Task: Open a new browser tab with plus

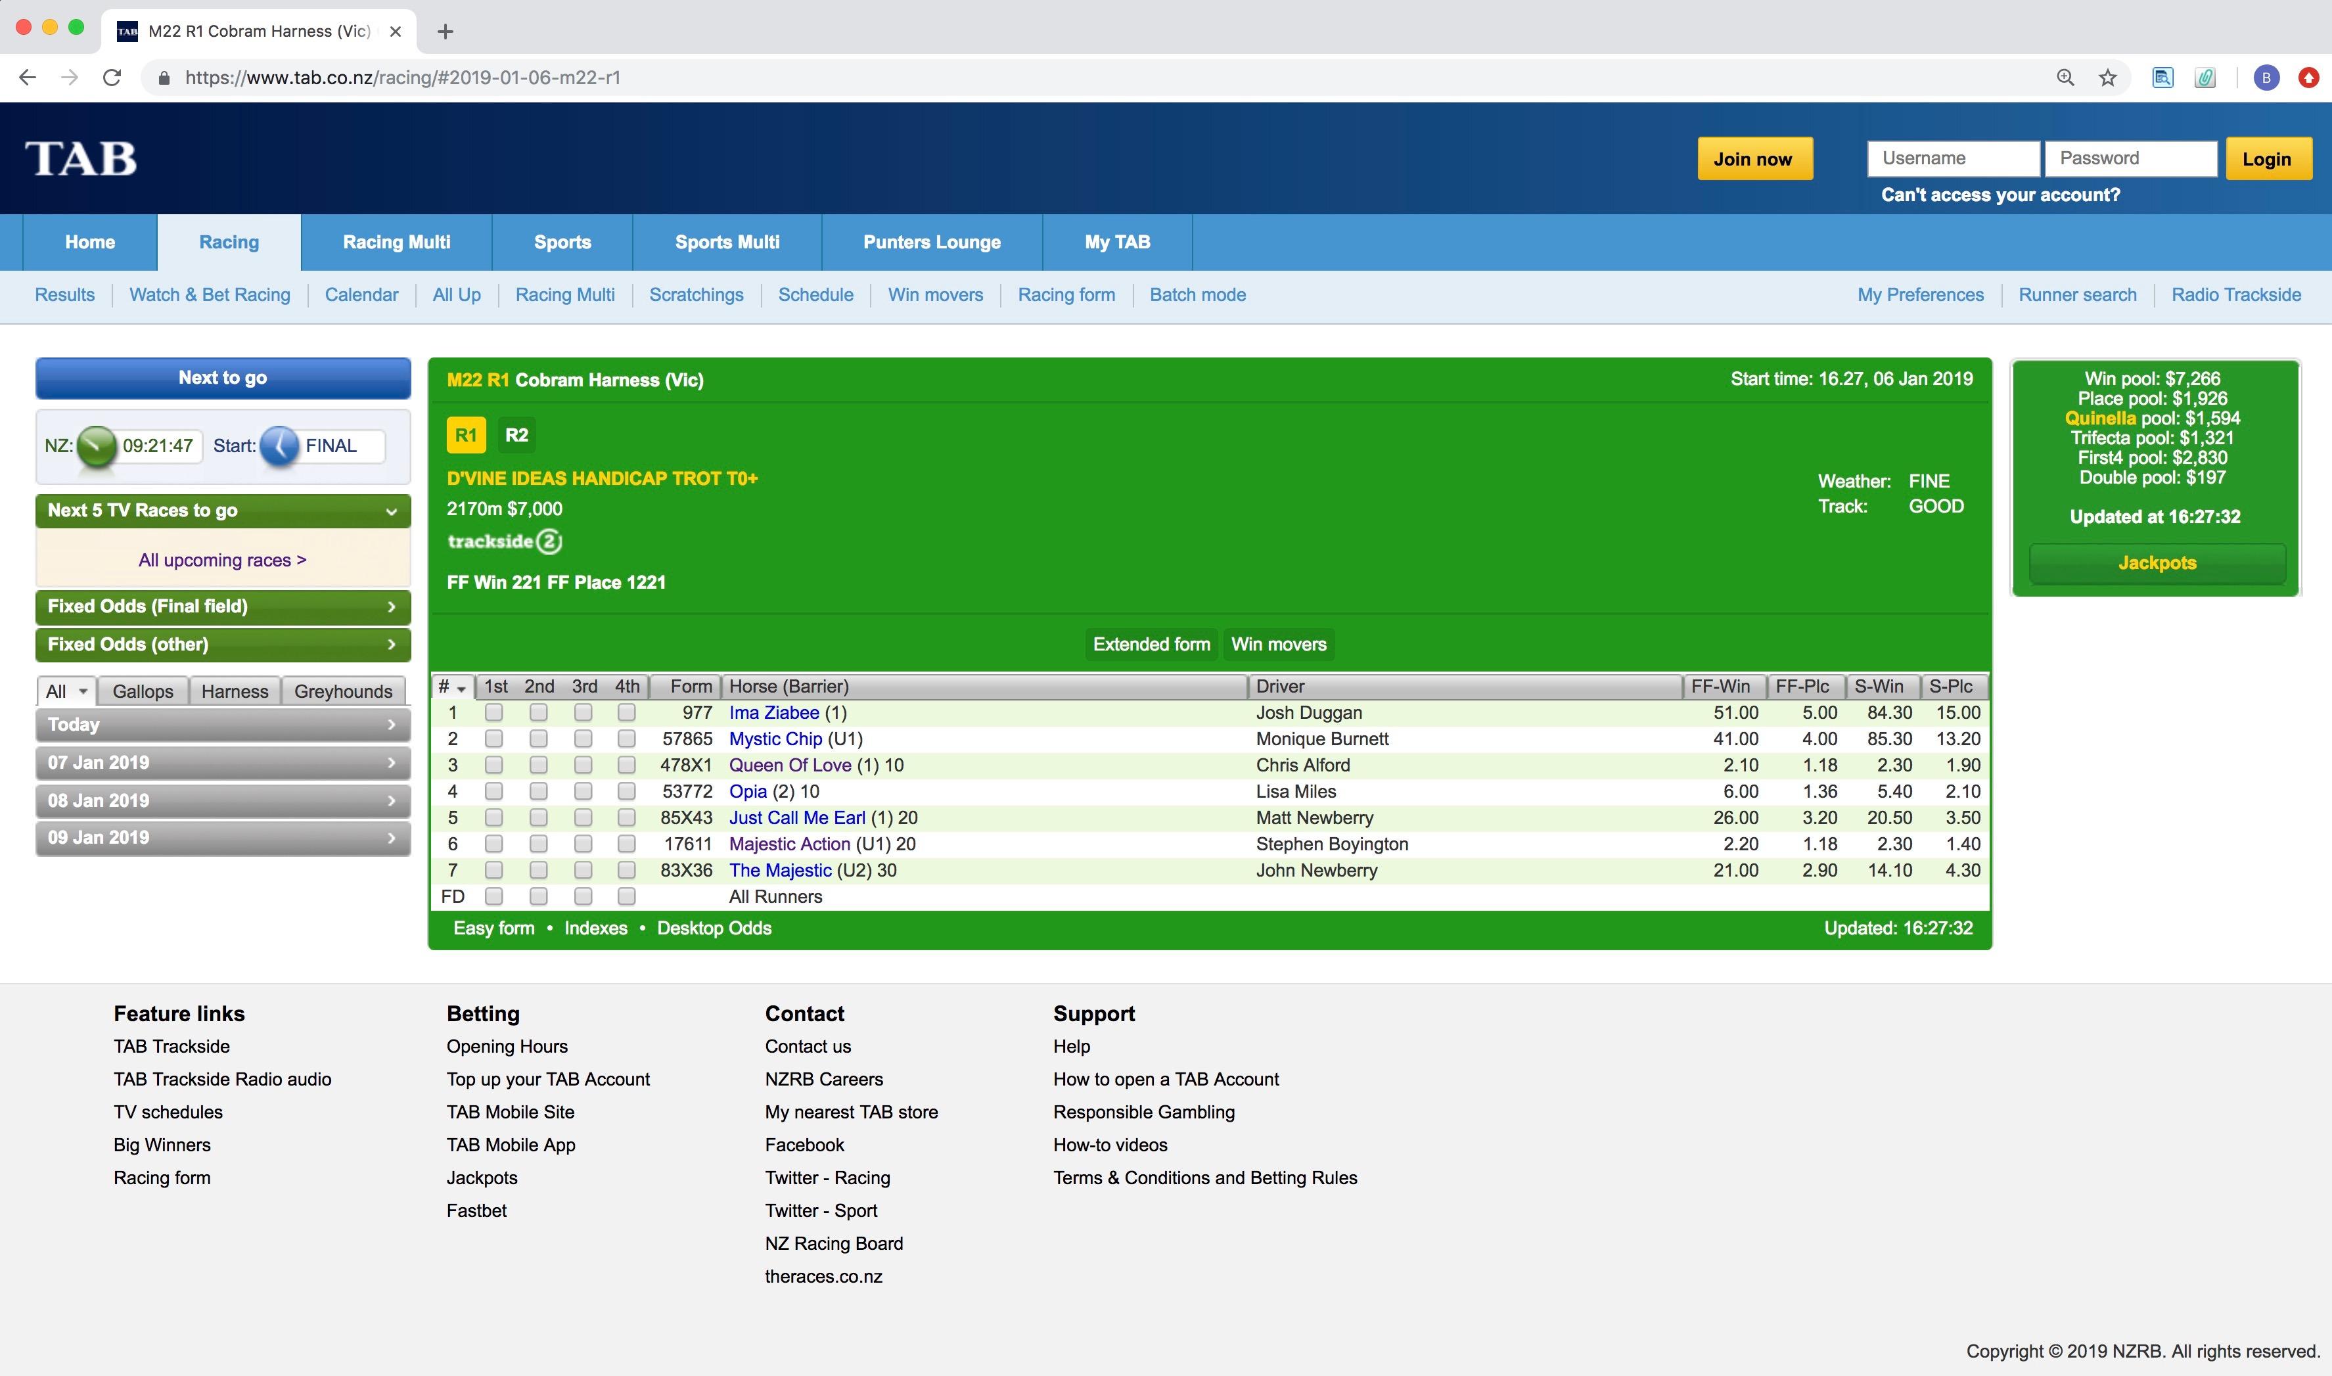Action: (445, 32)
